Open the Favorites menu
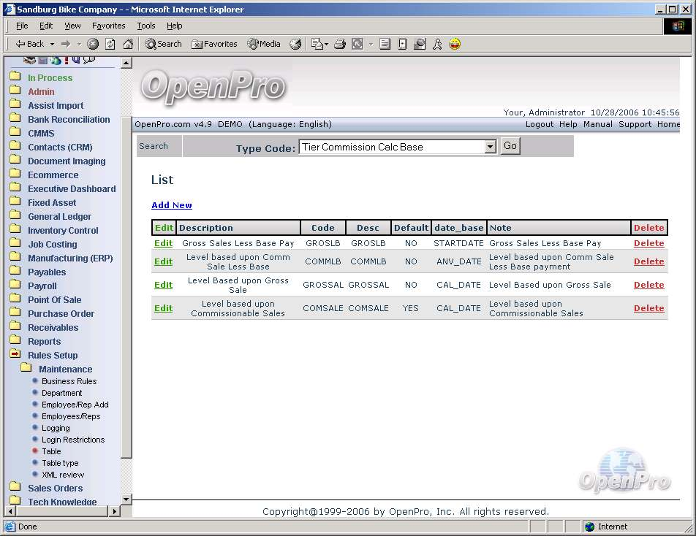 tap(108, 26)
